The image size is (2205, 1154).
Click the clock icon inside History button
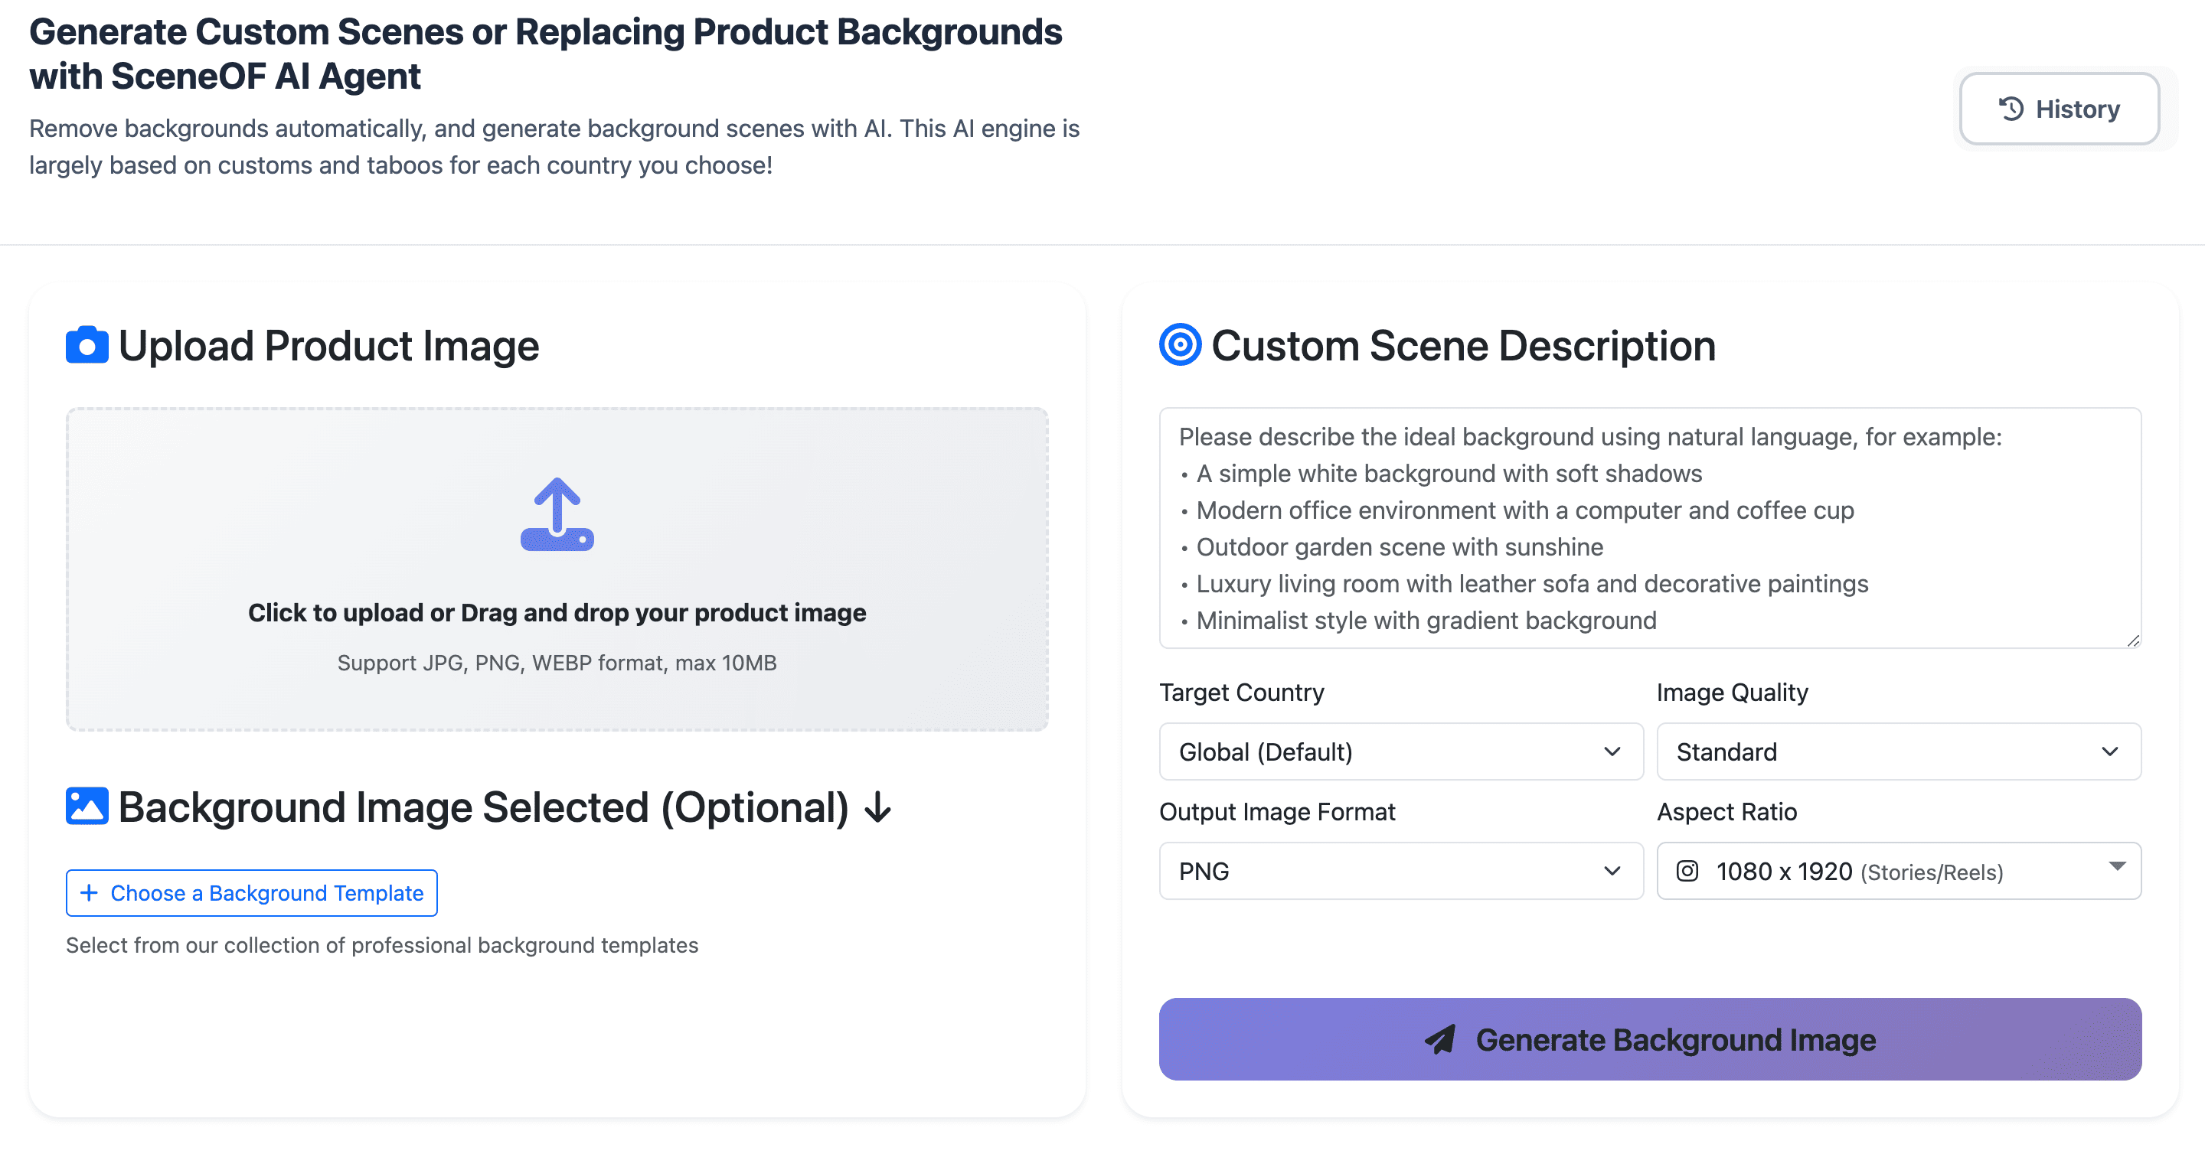click(x=2010, y=109)
